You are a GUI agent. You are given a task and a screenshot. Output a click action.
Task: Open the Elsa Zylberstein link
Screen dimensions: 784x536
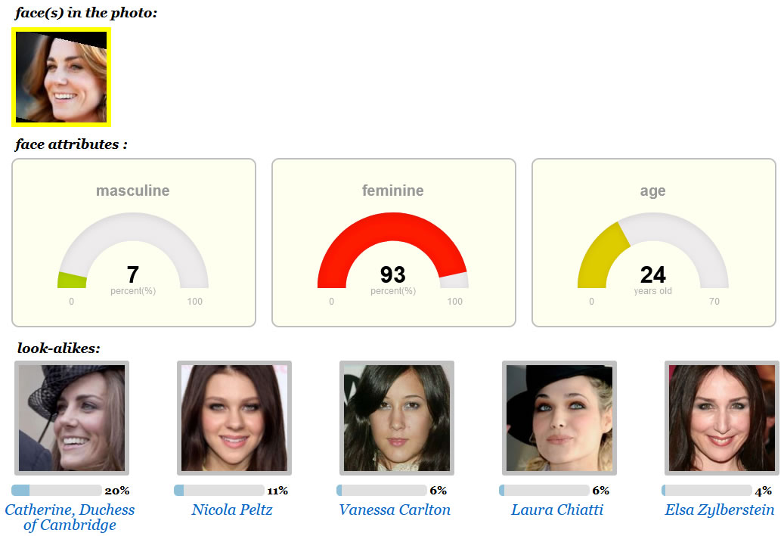coord(720,510)
